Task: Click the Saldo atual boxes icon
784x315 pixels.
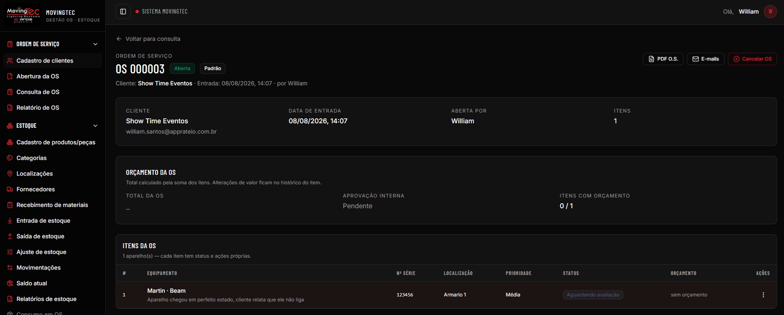Action: point(10,283)
